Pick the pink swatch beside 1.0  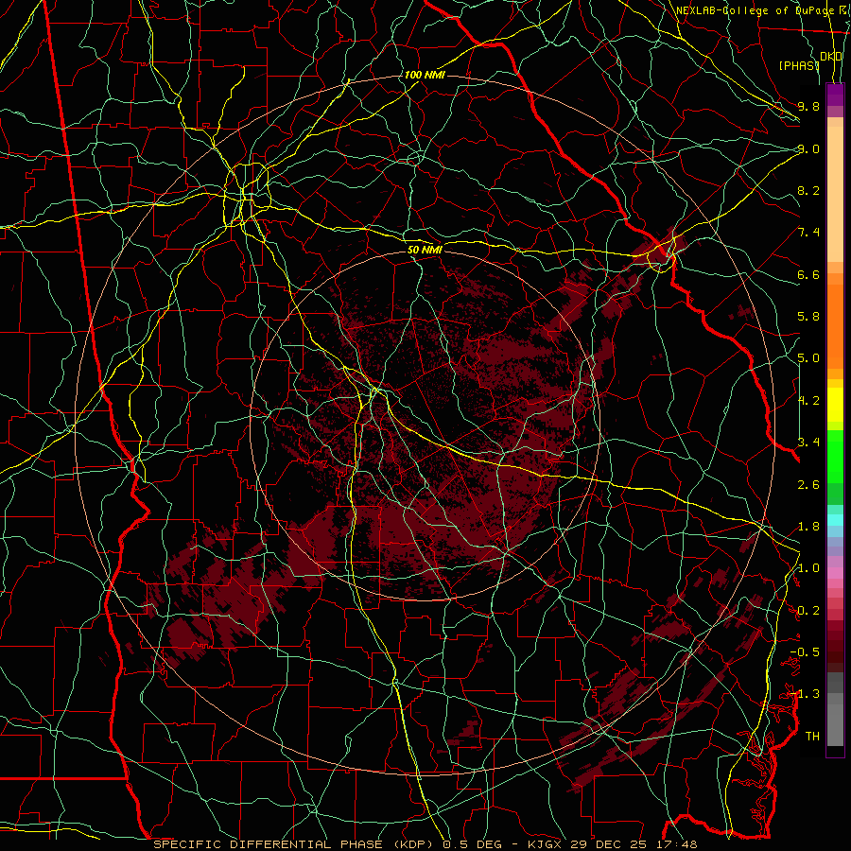pyautogui.click(x=835, y=573)
